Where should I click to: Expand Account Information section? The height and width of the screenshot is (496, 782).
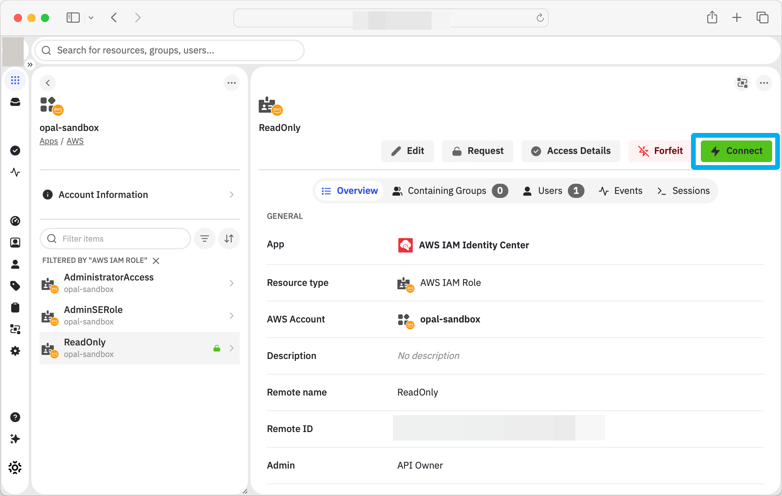(x=140, y=195)
